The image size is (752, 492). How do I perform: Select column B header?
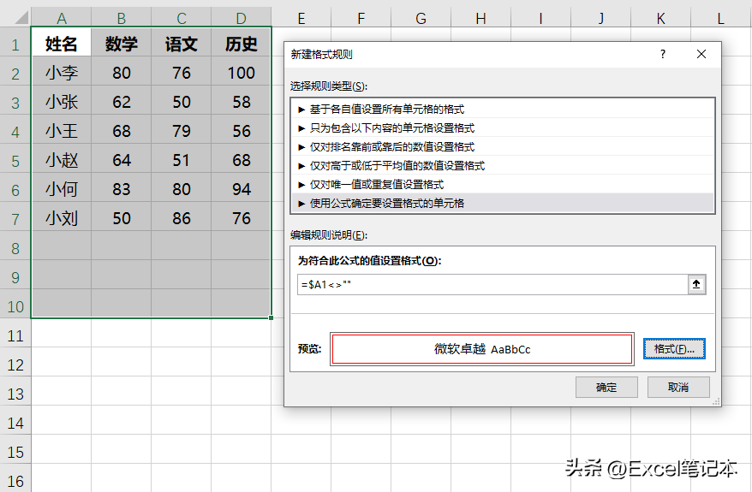tap(122, 18)
